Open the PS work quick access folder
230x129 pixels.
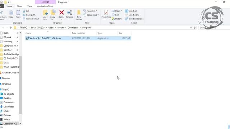pyautogui.click(x=7, y=37)
